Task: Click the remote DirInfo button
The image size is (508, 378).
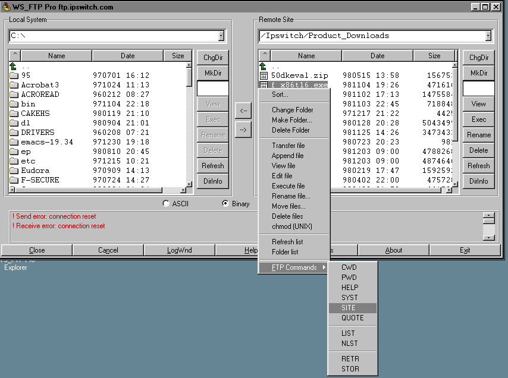Action: point(478,181)
